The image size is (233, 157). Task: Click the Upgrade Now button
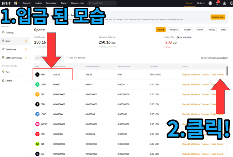[x=218, y=17]
